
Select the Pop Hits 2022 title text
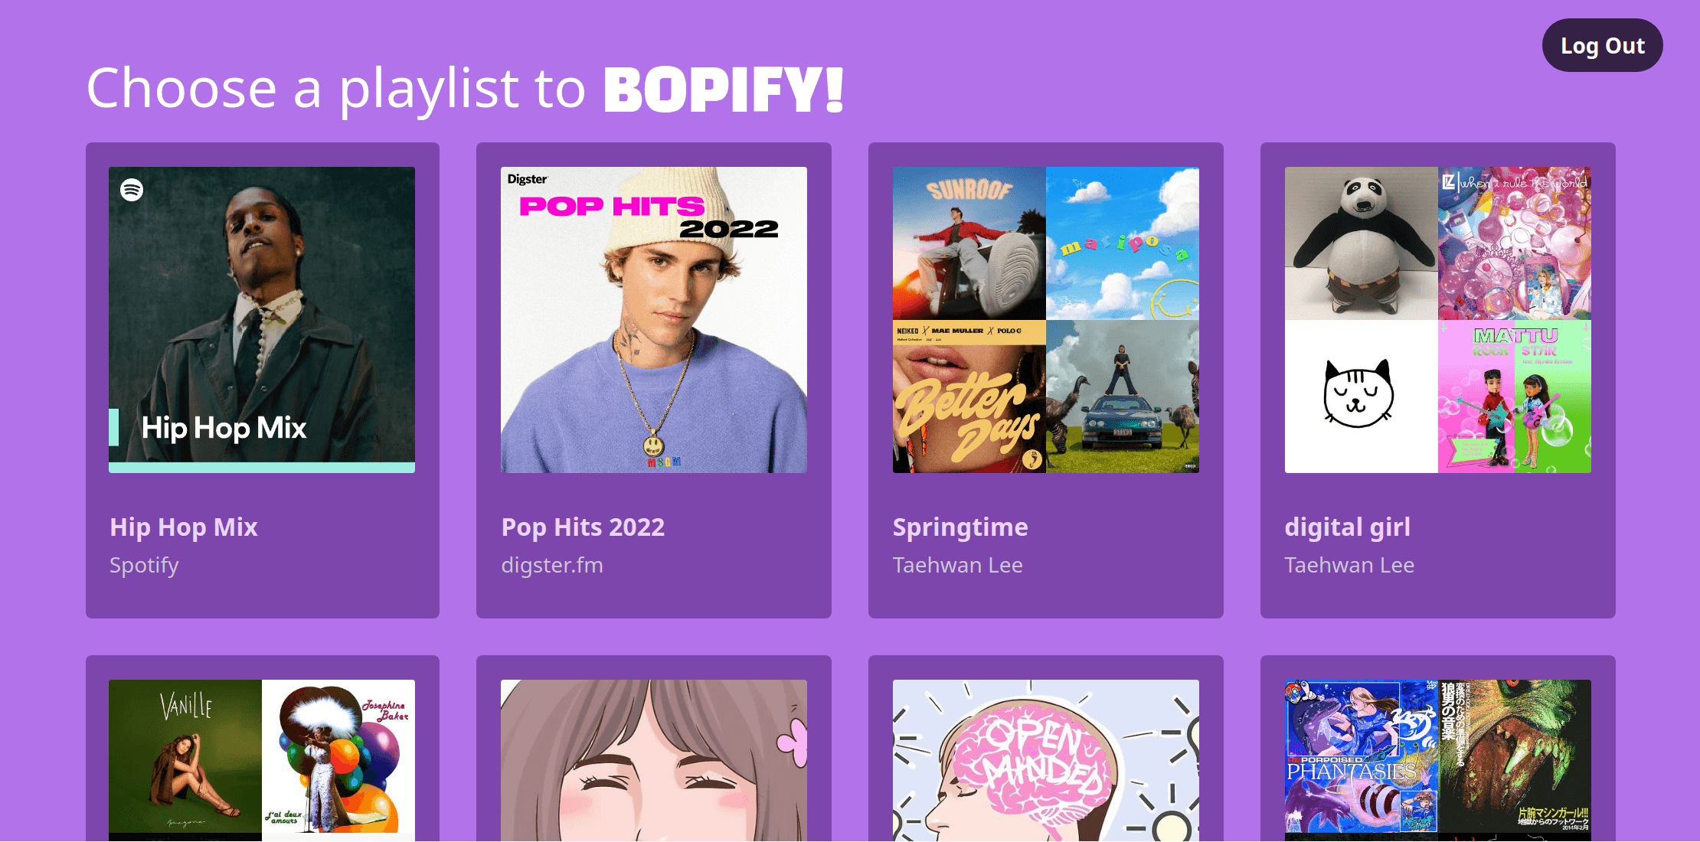point(583,527)
